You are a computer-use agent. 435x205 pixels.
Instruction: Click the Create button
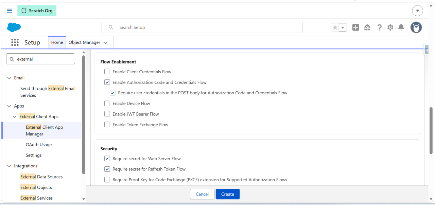coord(228,194)
